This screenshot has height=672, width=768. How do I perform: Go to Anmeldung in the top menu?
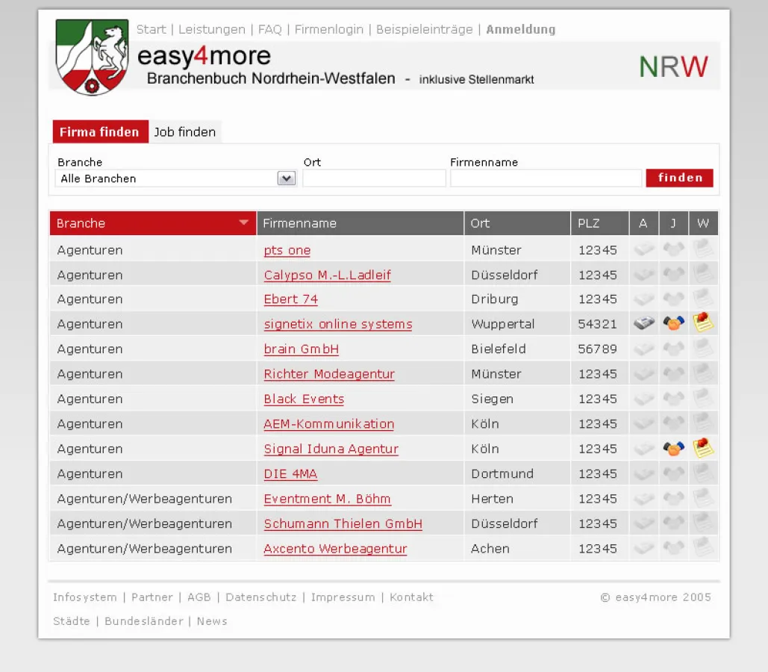pos(520,30)
